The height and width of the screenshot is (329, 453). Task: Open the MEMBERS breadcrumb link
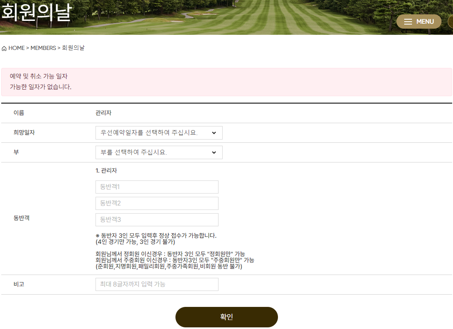(43, 48)
